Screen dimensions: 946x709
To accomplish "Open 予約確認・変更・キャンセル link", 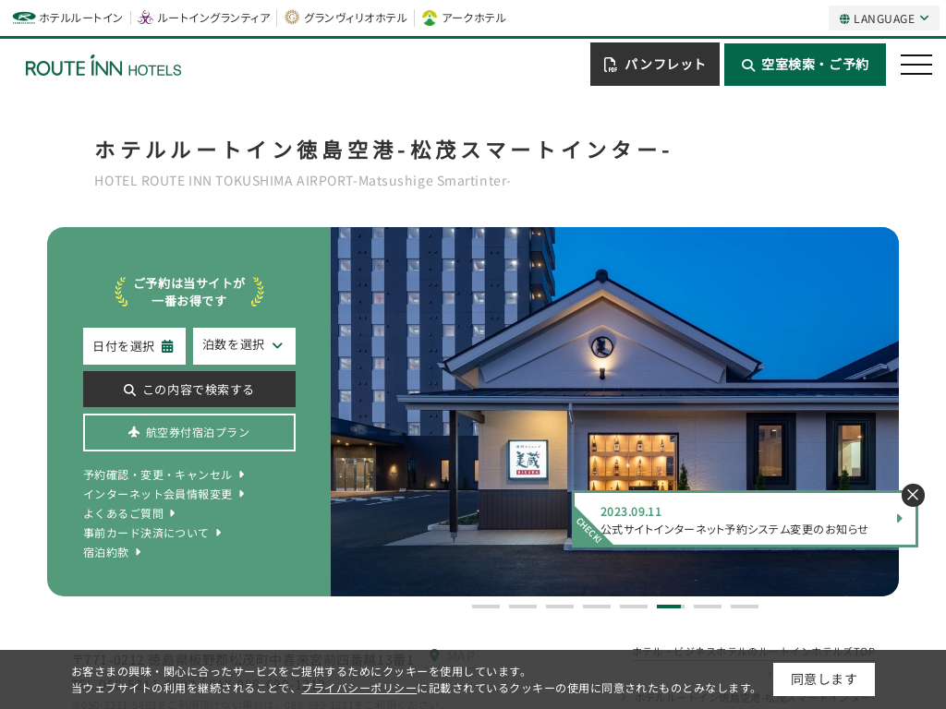I will click(x=164, y=475).
